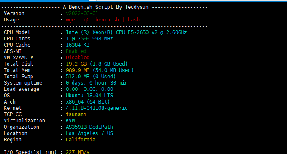Screen dimensions: 287x154
Task: Click the 'Organization' label
Action: (x=22, y=127)
